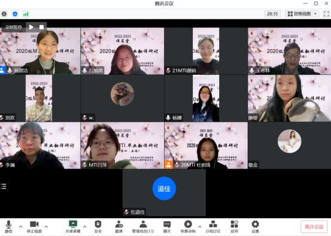This screenshot has width=331, height=236.
Task: Open the 邀请 invite icon
Action: pos(119,226)
